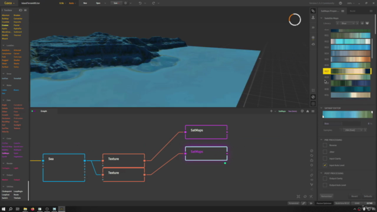This screenshot has width=377, height=212.
Task: Click the viewport grid box icon
Action: click(313, 104)
